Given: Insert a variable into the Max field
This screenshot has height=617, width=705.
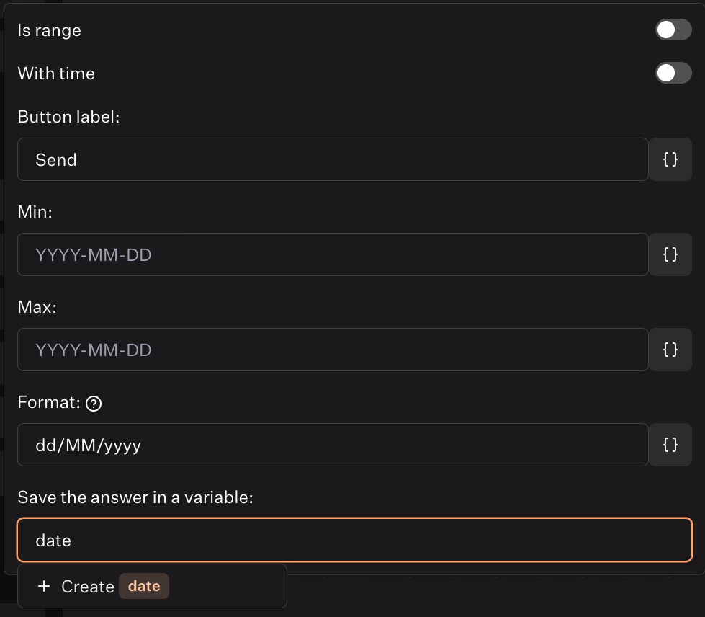Looking at the screenshot, I should [670, 350].
